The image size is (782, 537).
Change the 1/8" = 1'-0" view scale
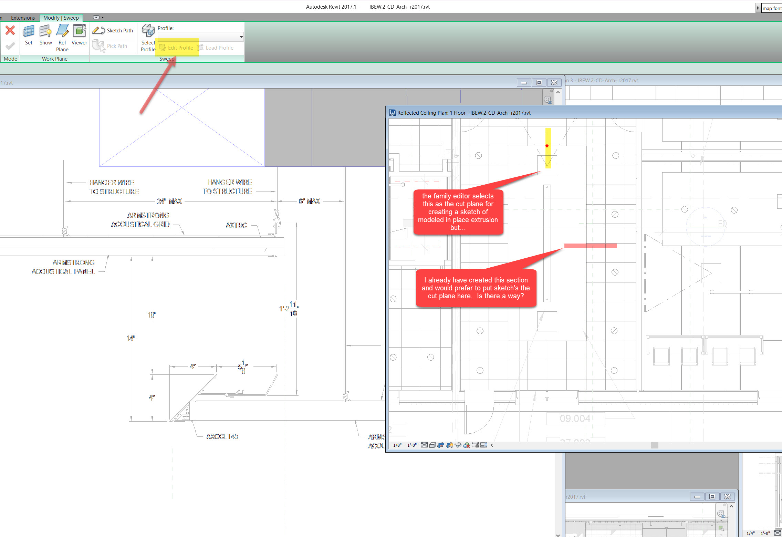405,445
